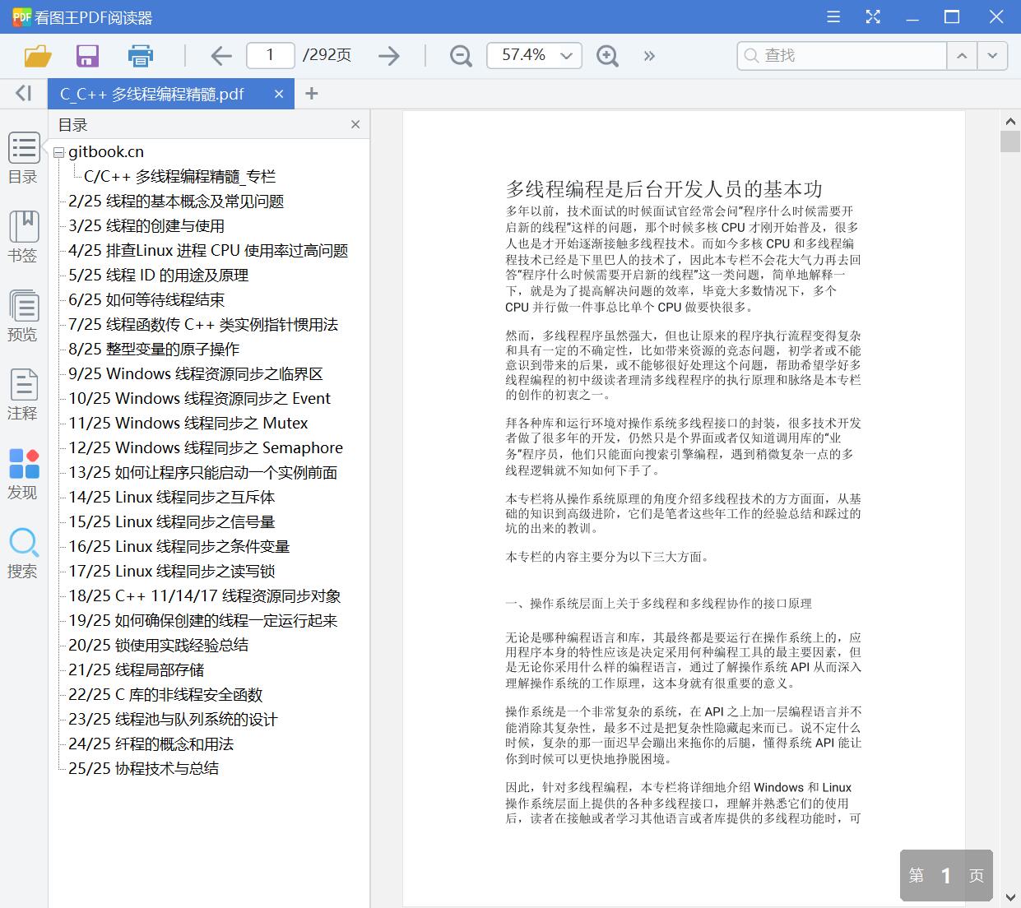Click the page number input field
Viewport: 1021px width, 908px height.
(x=270, y=55)
